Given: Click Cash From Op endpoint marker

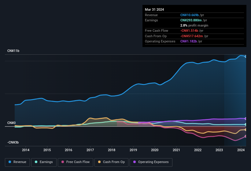Looking at the screenshot, I should click(245, 130).
